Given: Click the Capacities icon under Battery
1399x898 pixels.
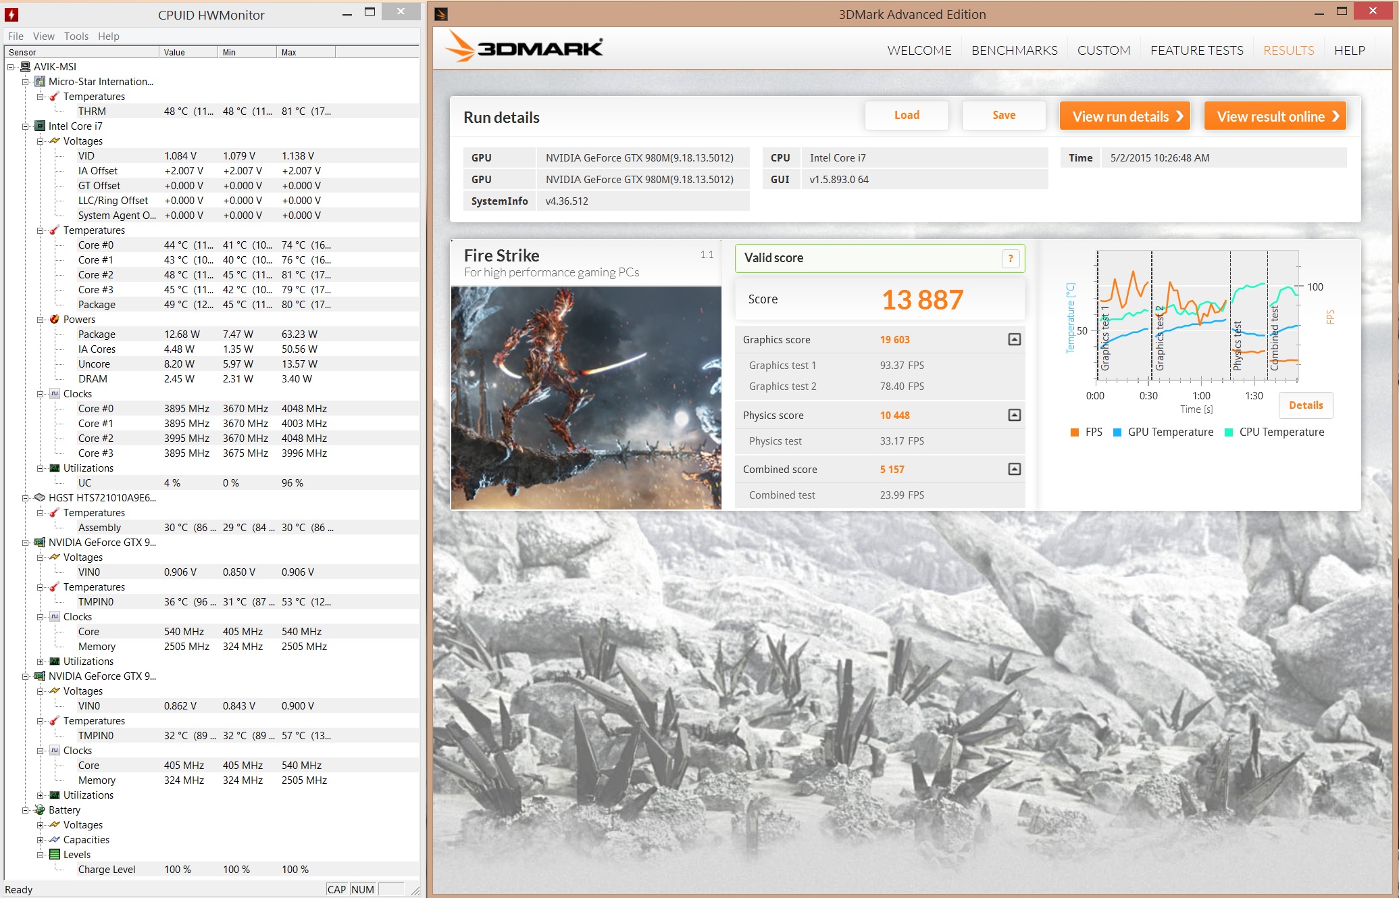Looking at the screenshot, I should point(55,839).
